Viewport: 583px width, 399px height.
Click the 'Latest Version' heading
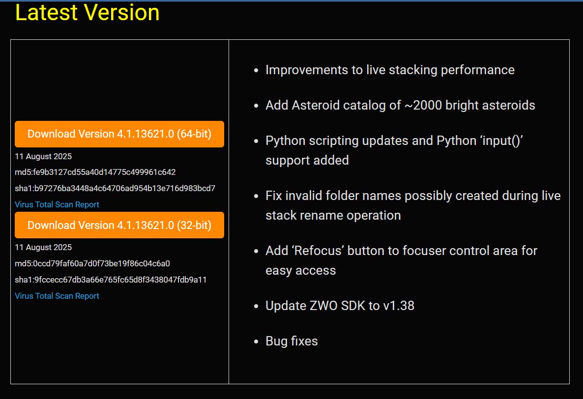[x=87, y=12]
